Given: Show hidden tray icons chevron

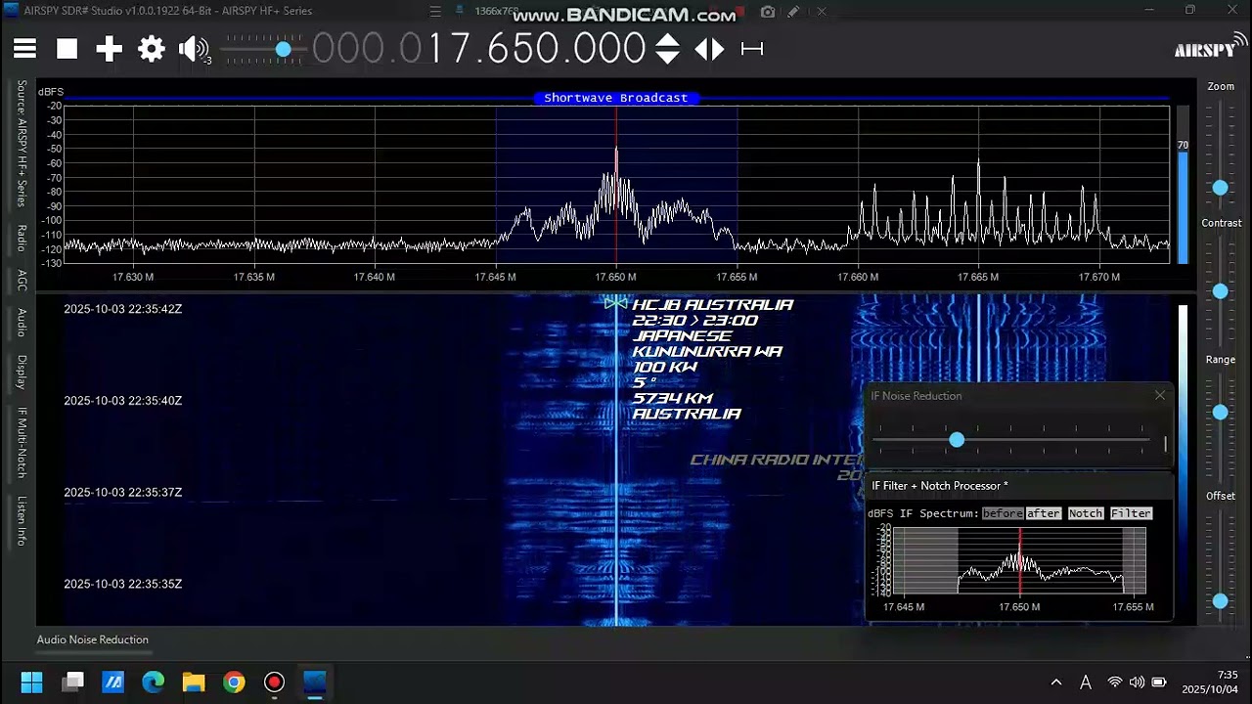Looking at the screenshot, I should tap(1056, 682).
